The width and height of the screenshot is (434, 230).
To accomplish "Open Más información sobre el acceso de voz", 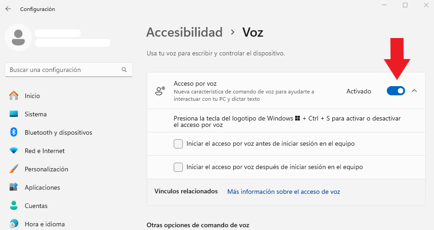I will point(284,192).
